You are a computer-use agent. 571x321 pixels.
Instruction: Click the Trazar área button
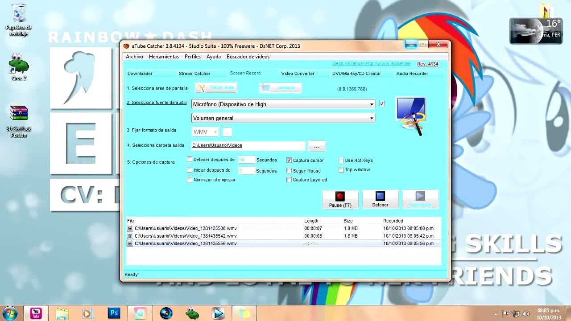(x=216, y=87)
